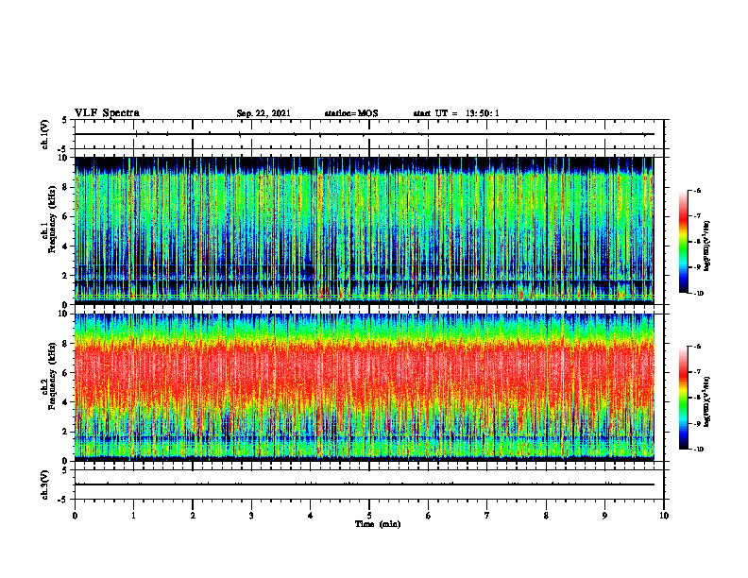Click the "4" kHz tick on ch.2 axis
The image size is (748, 578).
tap(66, 402)
